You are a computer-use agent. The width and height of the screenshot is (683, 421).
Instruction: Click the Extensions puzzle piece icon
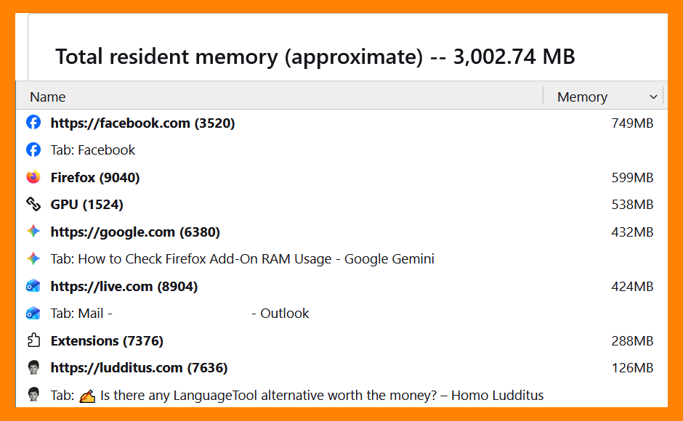[x=33, y=340]
